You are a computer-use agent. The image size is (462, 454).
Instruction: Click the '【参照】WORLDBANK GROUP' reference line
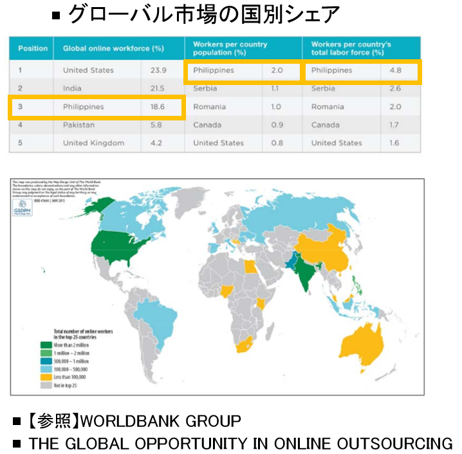135,421
